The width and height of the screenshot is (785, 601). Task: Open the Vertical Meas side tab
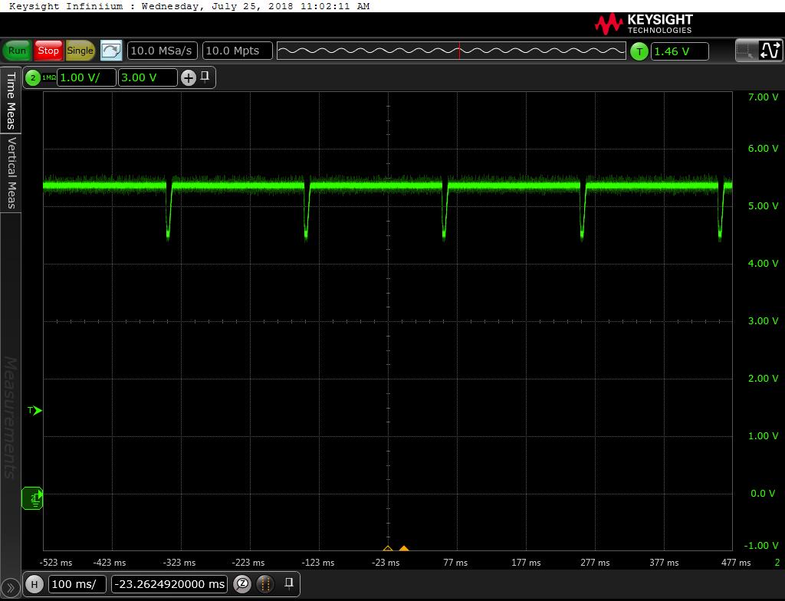(x=11, y=172)
